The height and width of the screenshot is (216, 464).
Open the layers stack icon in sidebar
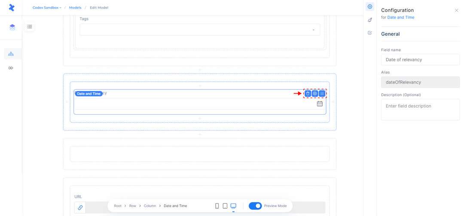point(12,27)
